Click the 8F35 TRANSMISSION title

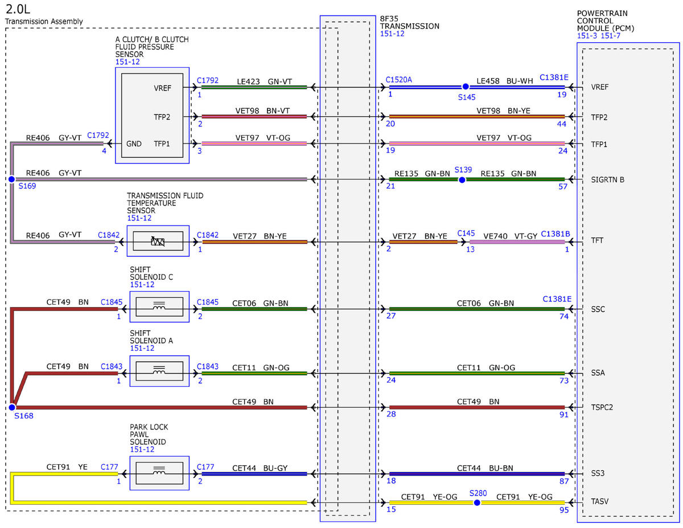(x=410, y=22)
